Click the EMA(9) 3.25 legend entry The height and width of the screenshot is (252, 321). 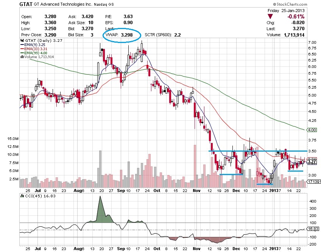(35, 45)
